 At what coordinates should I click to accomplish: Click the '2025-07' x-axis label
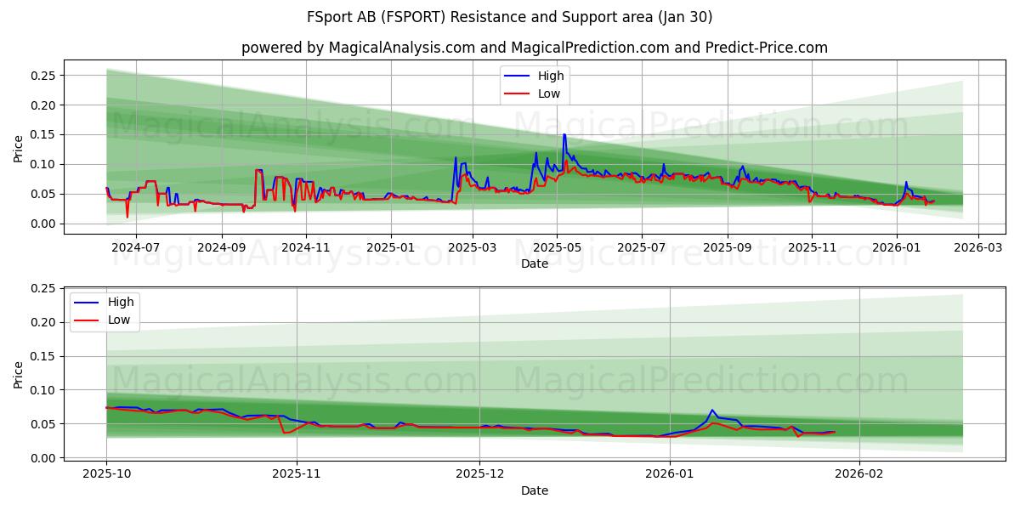[x=642, y=247]
